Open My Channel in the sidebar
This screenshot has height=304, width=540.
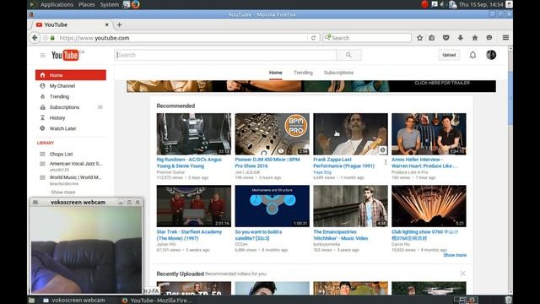[x=62, y=86]
